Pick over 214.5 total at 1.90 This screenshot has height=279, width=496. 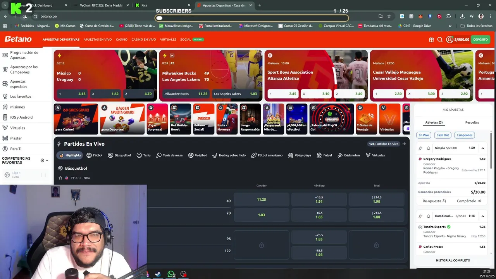point(376,200)
